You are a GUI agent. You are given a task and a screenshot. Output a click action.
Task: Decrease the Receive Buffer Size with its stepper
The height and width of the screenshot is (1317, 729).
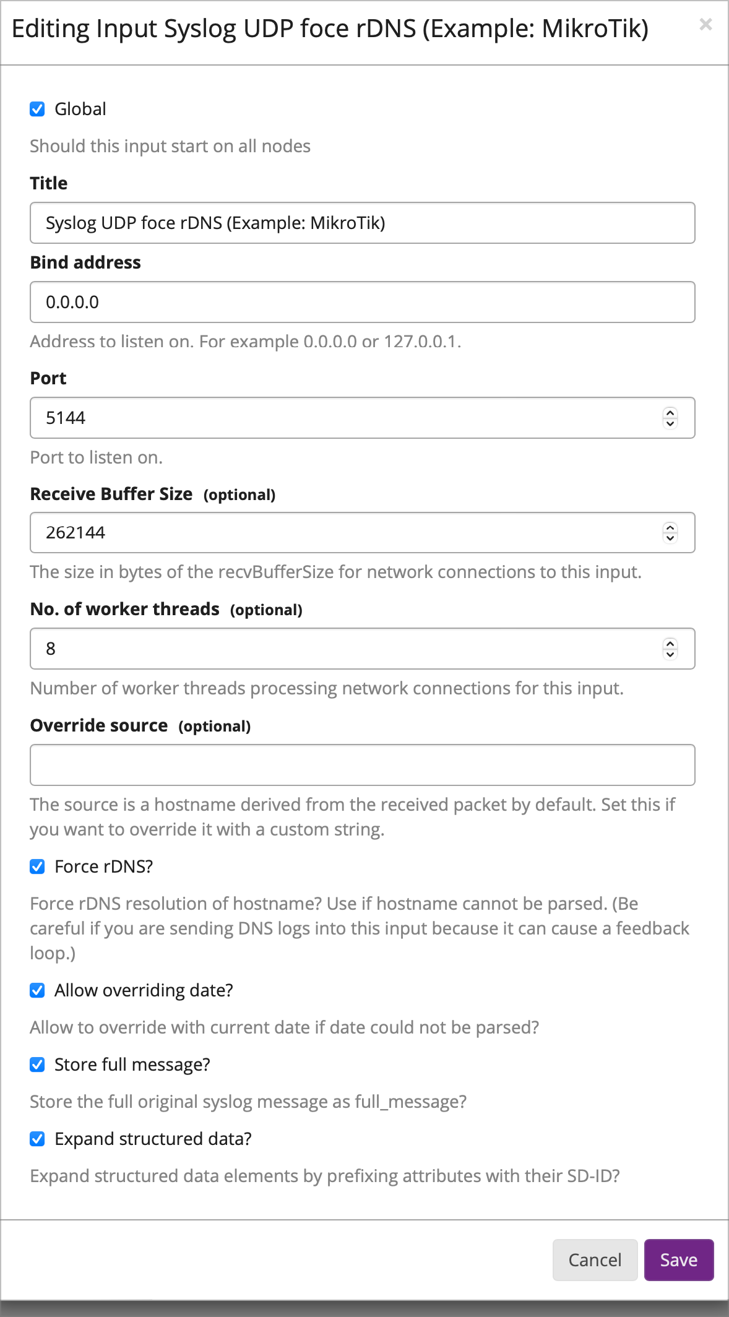coord(670,538)
